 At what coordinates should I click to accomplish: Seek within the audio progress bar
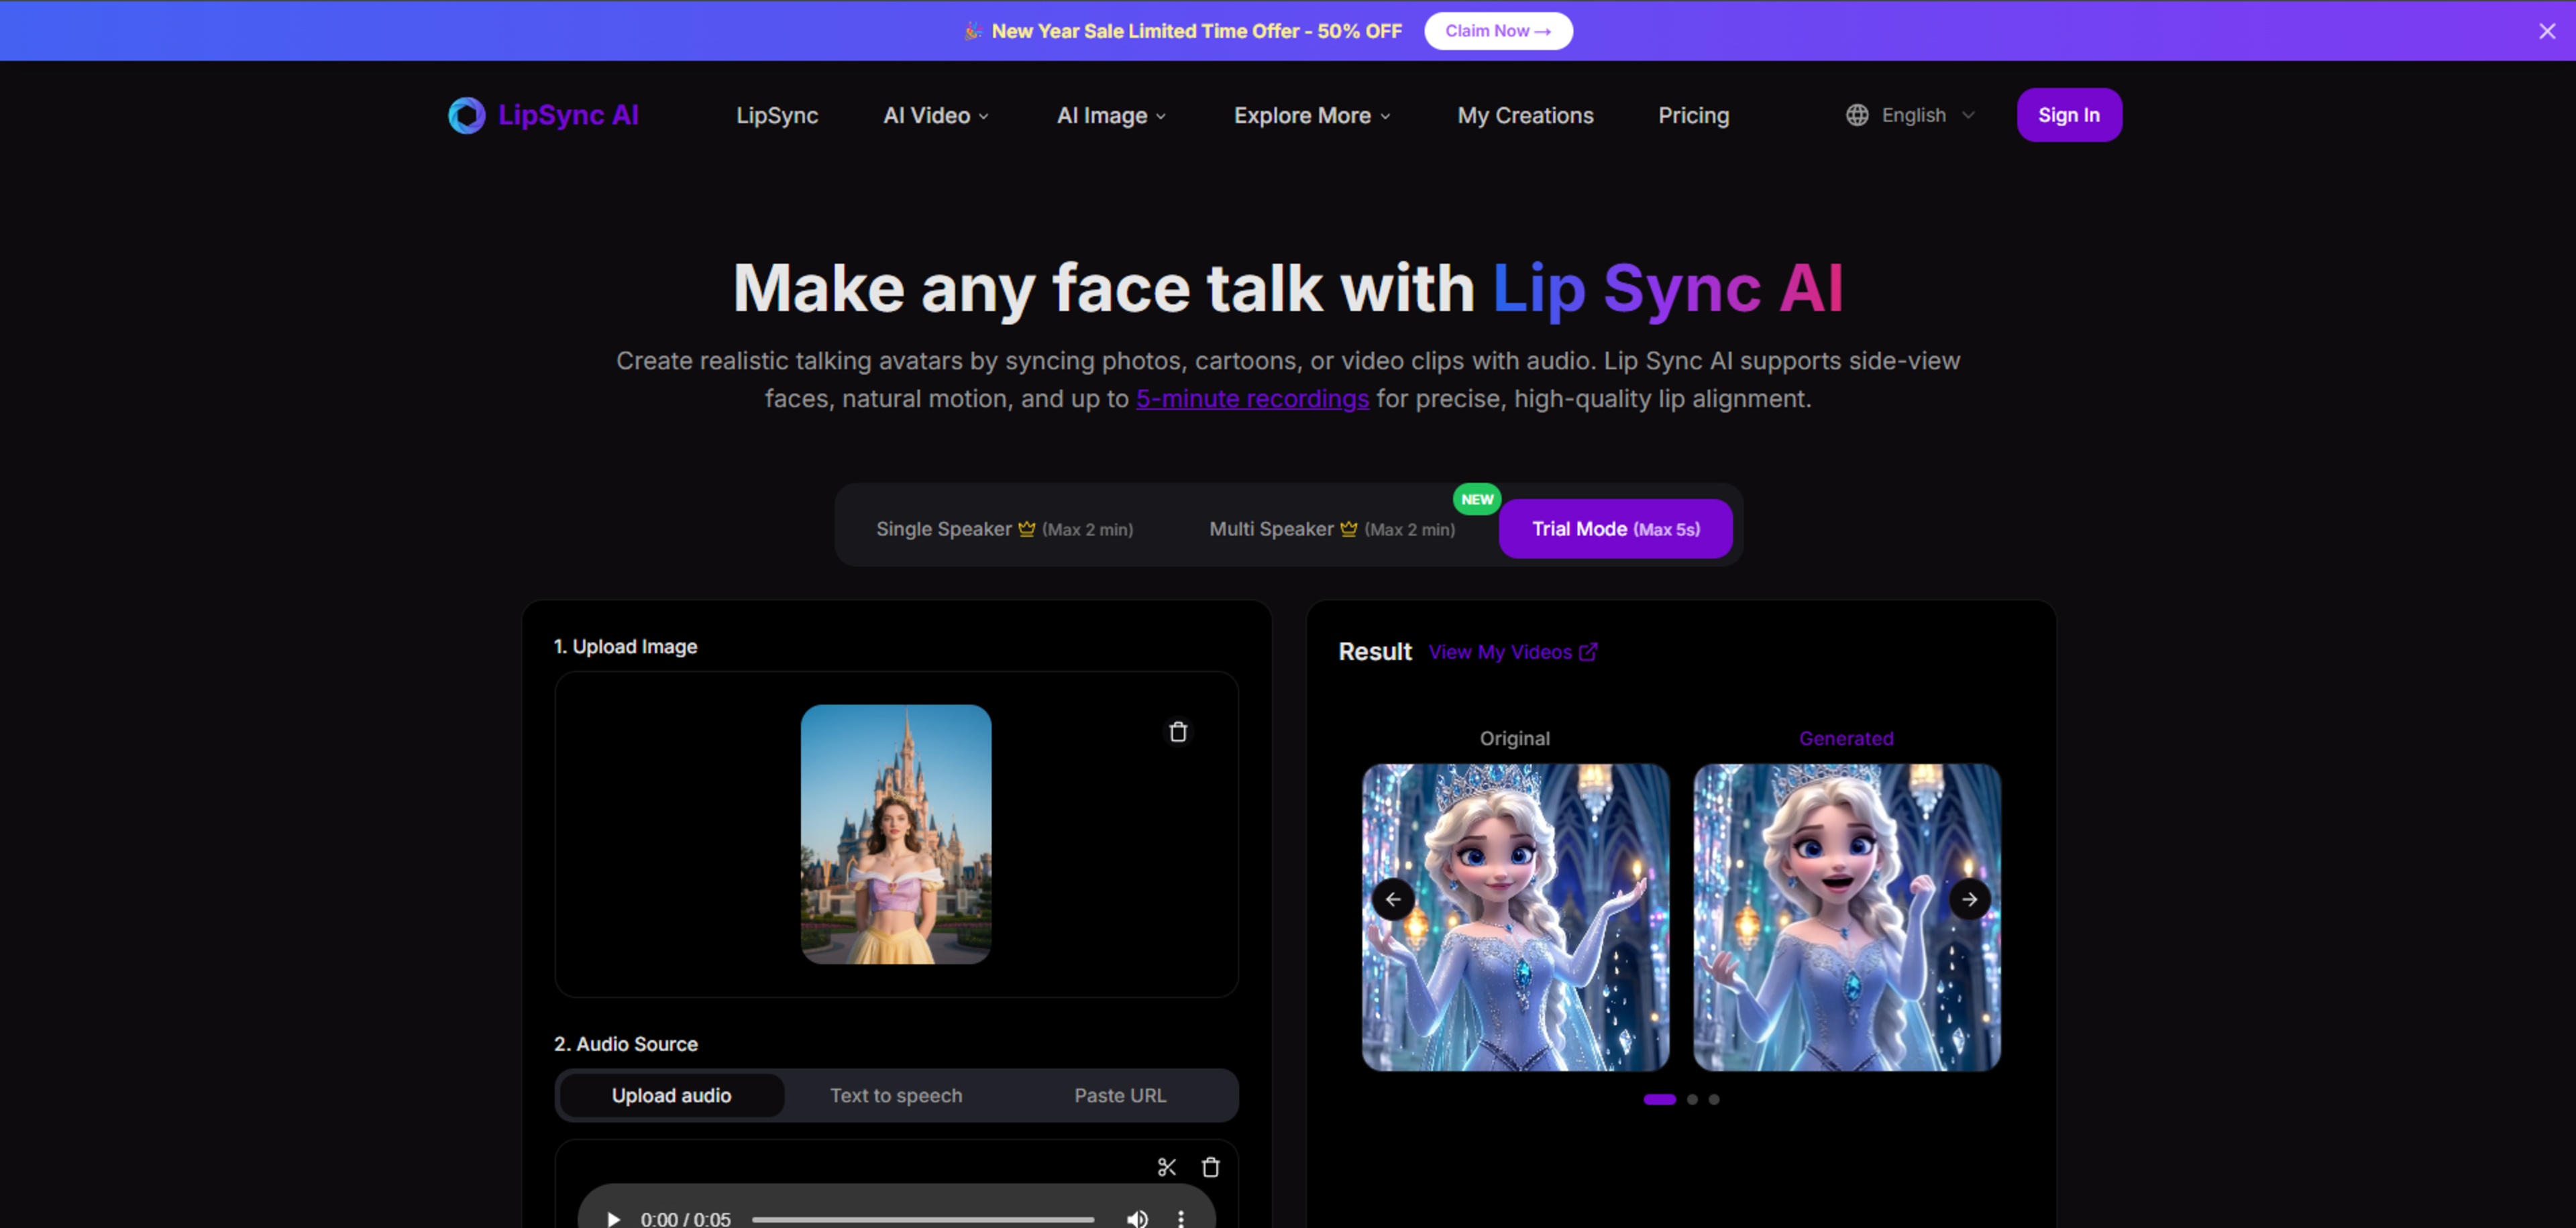pyautogui.click(x=923, y=1219)
